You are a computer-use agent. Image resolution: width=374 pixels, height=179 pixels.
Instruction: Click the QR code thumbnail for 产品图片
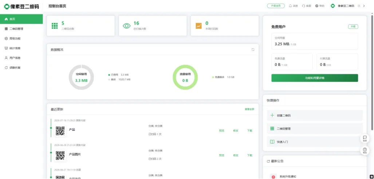(60, 155)
